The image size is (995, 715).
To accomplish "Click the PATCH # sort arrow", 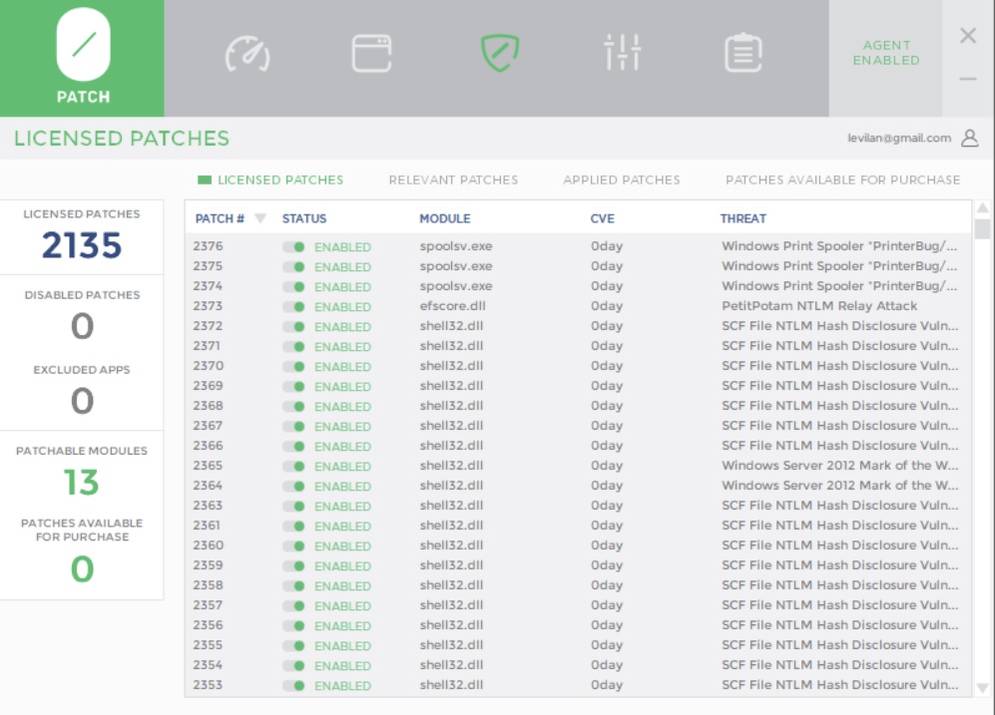I will coord(261,218).
